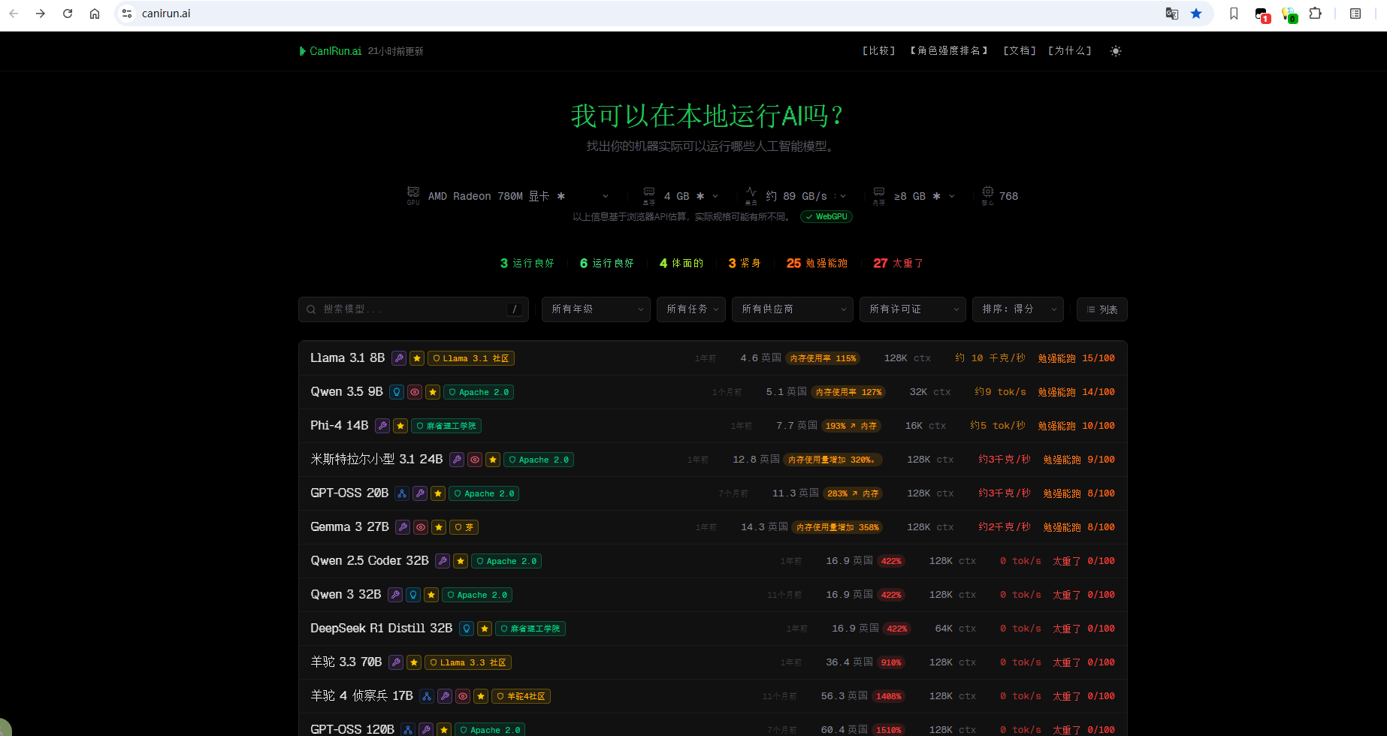Click the eye icon beside Gemma 3 27B
This screenshot has width=1387, height=736.
coord(421,527)
